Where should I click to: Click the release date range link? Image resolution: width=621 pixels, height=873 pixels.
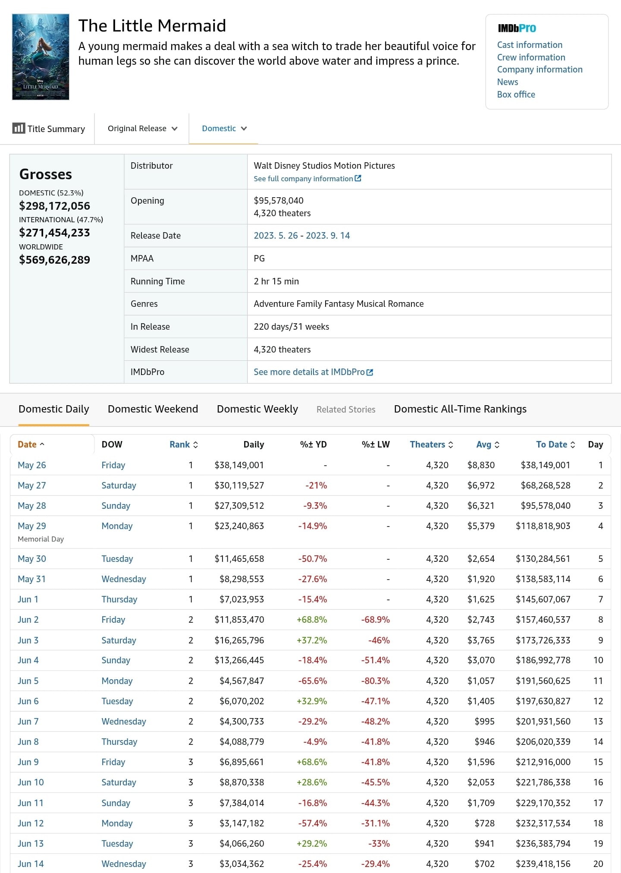pyautogui.click(x=302, y=236)
